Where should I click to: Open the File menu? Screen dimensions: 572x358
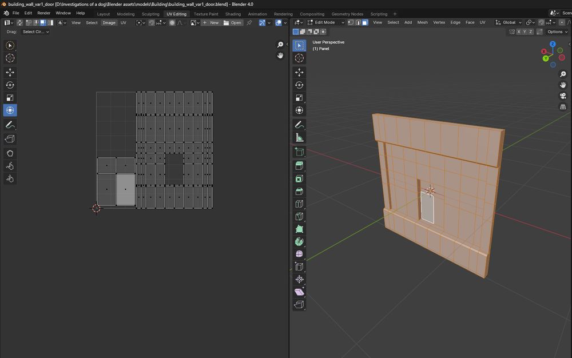[x=15, y=13]
